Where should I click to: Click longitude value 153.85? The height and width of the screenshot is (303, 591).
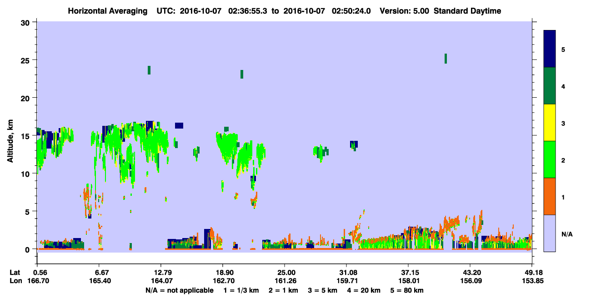point(532,281)
